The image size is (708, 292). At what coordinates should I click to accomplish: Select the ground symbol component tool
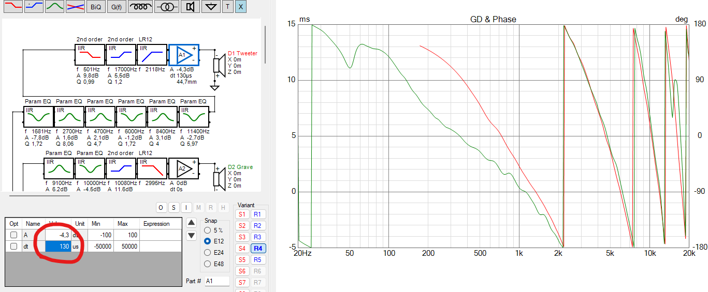210,7
